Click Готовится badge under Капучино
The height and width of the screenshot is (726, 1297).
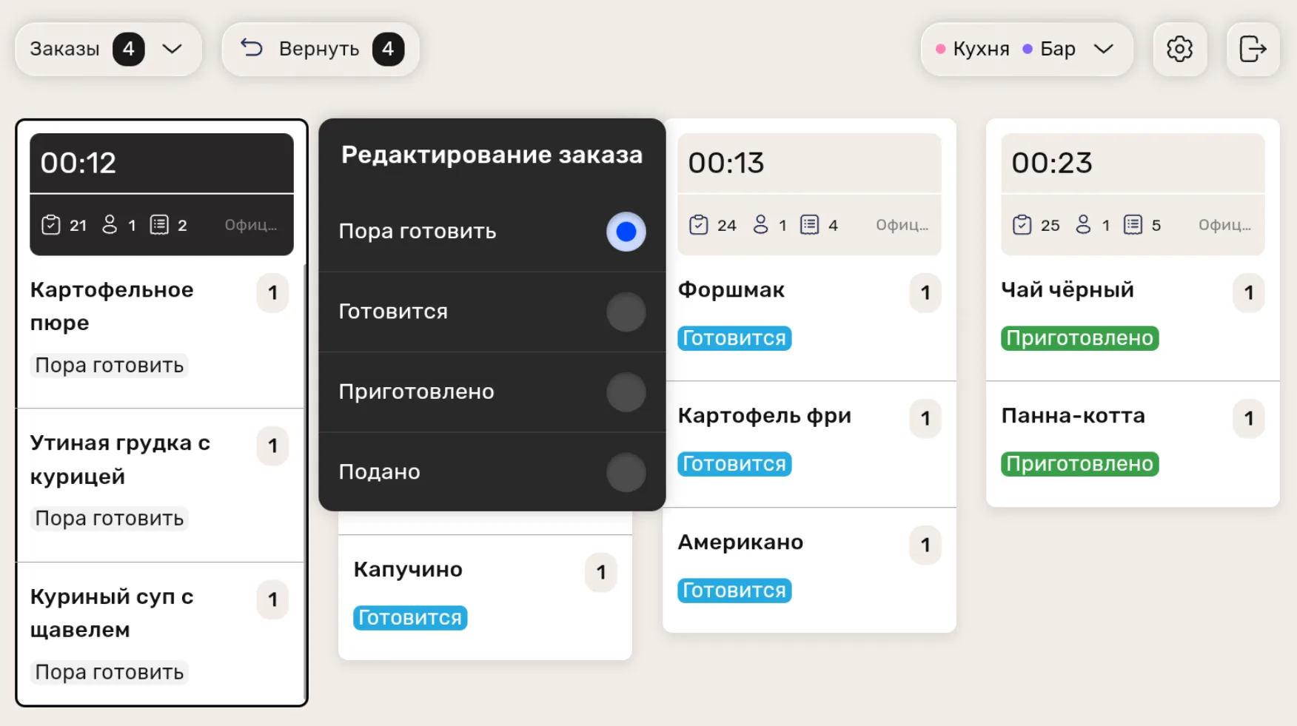point(410,618)
